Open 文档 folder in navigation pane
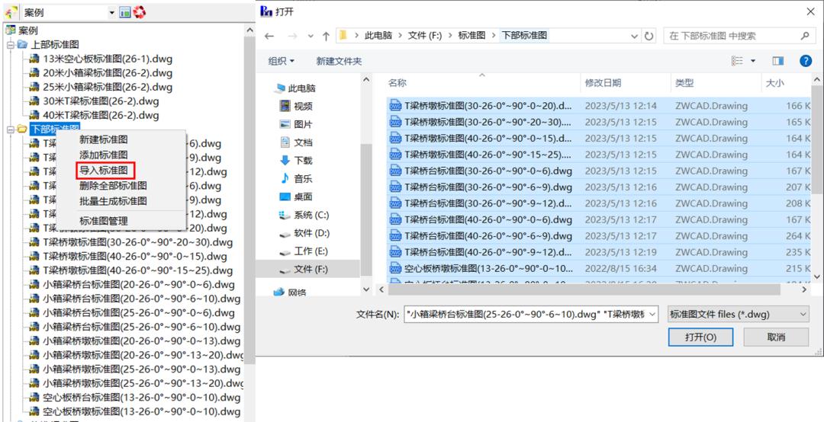The width and height of the screenshot is (824, 422). coord(304,142)
